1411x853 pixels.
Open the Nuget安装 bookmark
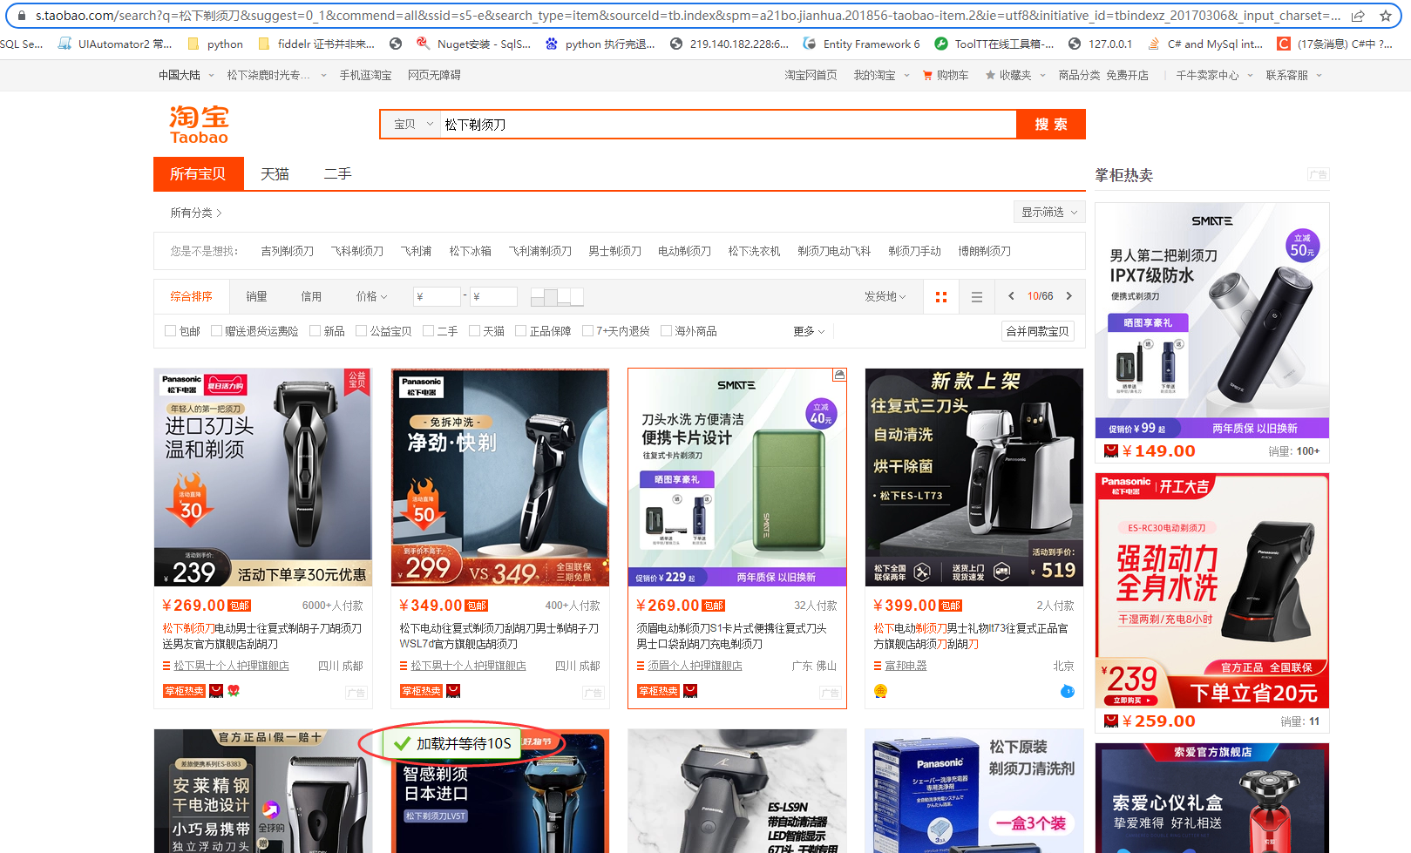point(472,44)
